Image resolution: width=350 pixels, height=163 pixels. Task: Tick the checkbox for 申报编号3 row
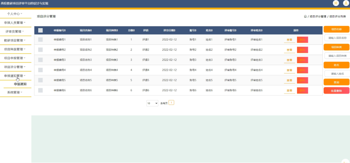pyautogui.click(x=41, y=60)
